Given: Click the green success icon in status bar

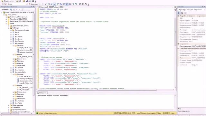Looking at the screenshot, I should click(37, 113).
